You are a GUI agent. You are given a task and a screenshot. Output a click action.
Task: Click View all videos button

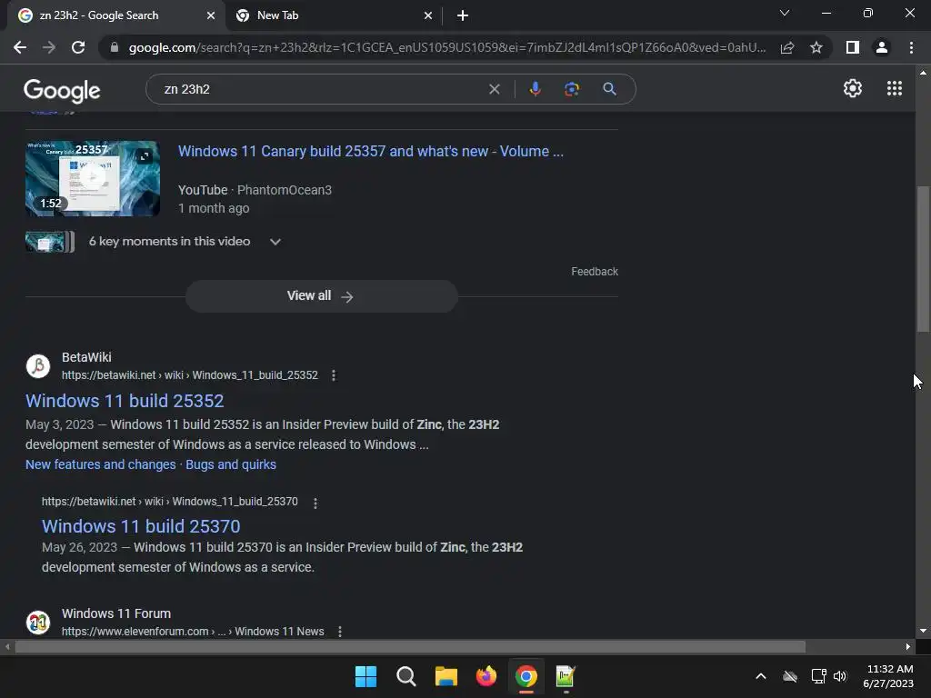tap(321, 296)
